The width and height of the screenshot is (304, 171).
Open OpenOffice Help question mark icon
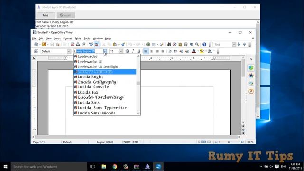[204, 44]
